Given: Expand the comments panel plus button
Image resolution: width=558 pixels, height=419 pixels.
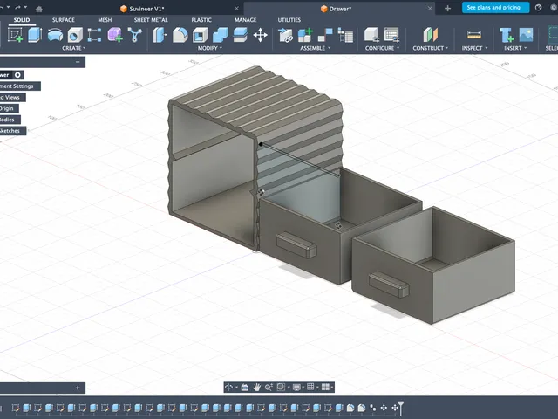Looking at the screenshot, I should point(78,388).
